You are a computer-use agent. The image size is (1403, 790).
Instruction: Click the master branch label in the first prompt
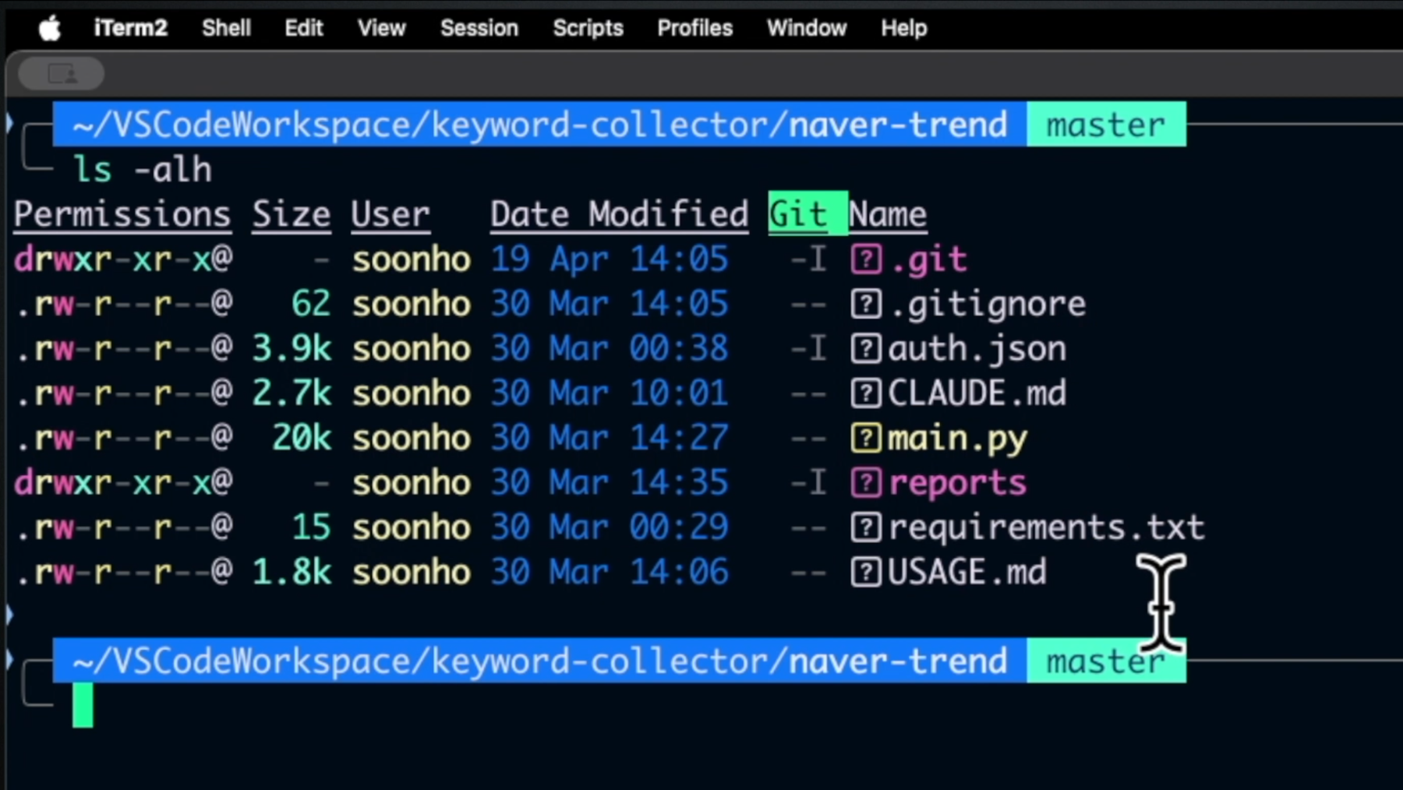[1106, 124]
